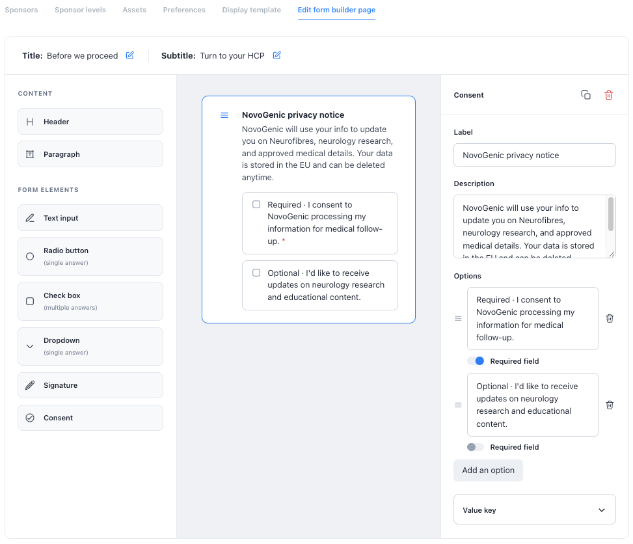Grab the drag handle of NovoGenic privacy notice card
The height and width of the screenshot is (544, 633).
[x=224, y=115]
